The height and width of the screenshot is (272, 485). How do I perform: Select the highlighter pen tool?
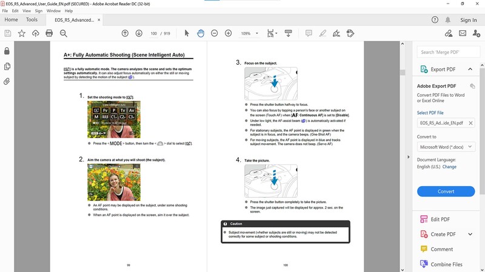click(x=323, y=33)
